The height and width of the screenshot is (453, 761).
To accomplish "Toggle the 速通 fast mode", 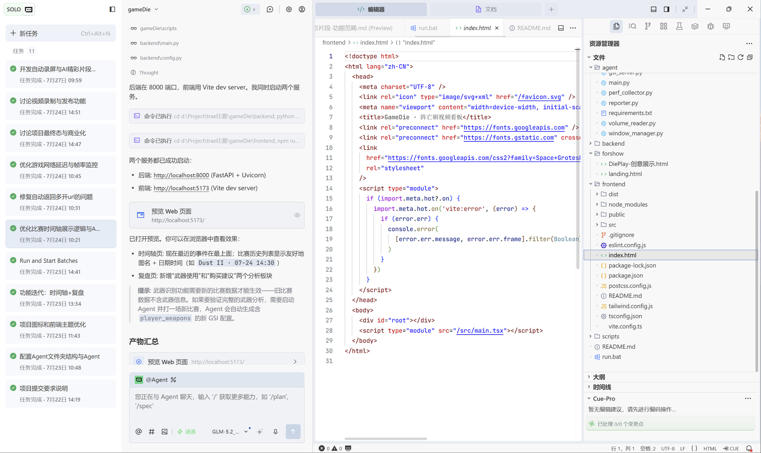I will (186, 432).
